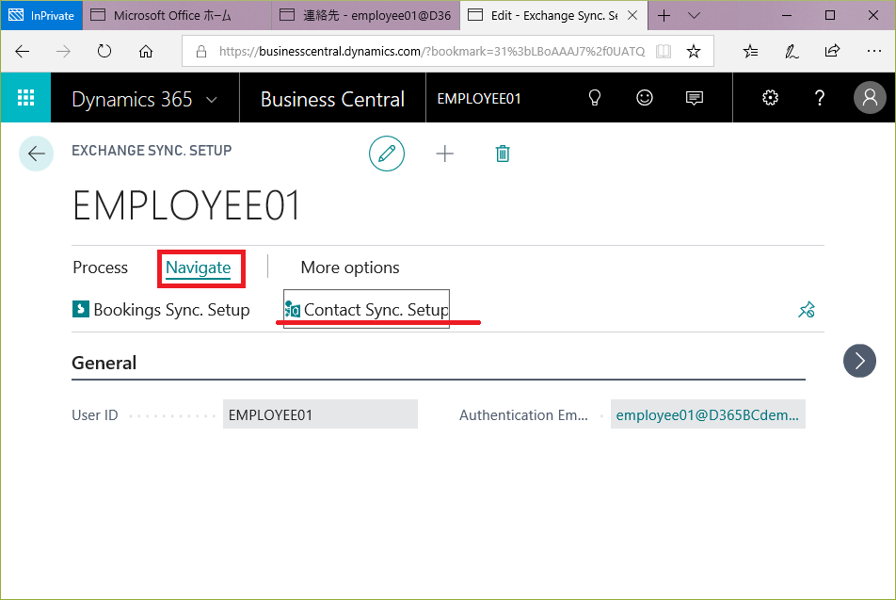Collapse the General section heading
This screenshot has height=600, width=896.
[x=104, y=363]
